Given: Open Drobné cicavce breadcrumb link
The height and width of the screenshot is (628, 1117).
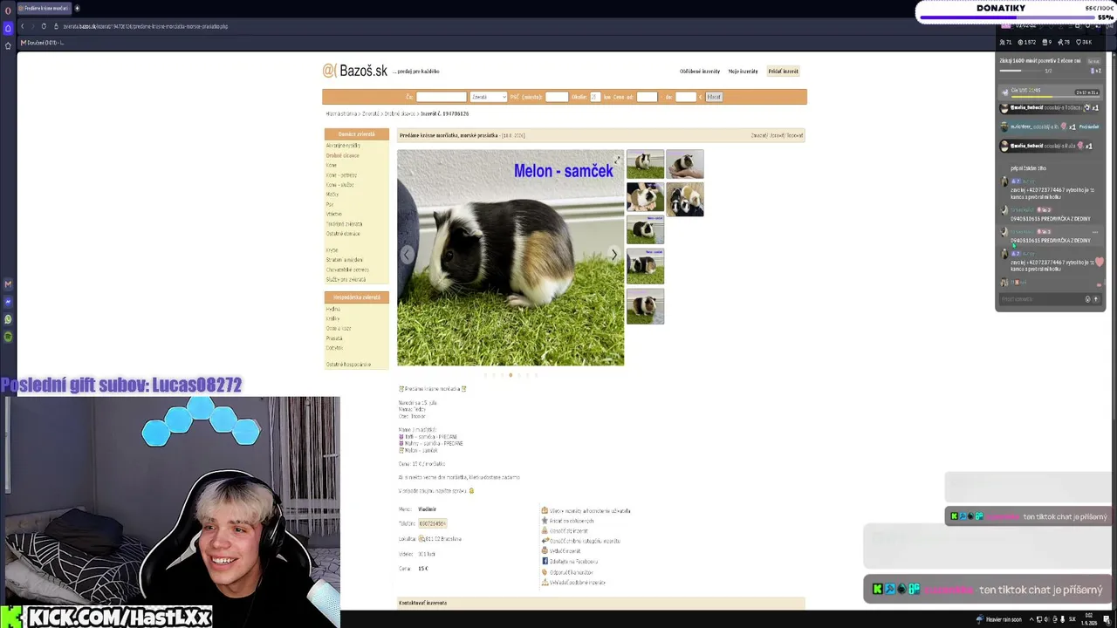Looking at the screenshot, I should 400,114.
